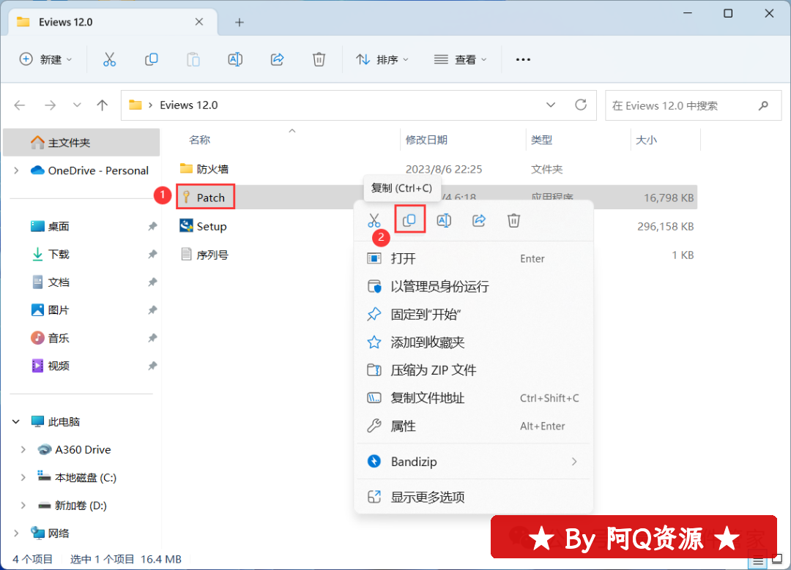Click the Copy icon in context menu
Image resolution: width=791 pixels, height=570 pixels.
tap(409, 220)
